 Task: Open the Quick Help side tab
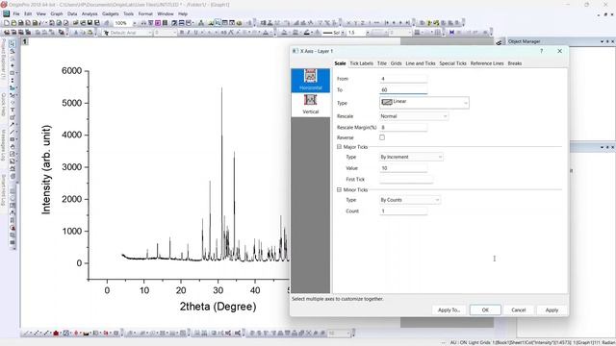point(3,104)
